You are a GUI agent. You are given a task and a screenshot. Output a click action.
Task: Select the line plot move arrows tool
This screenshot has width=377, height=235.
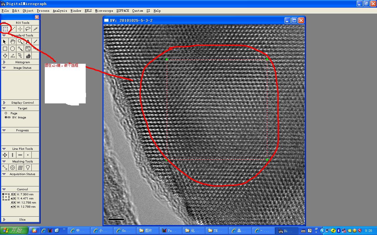(x=5, y=155)
